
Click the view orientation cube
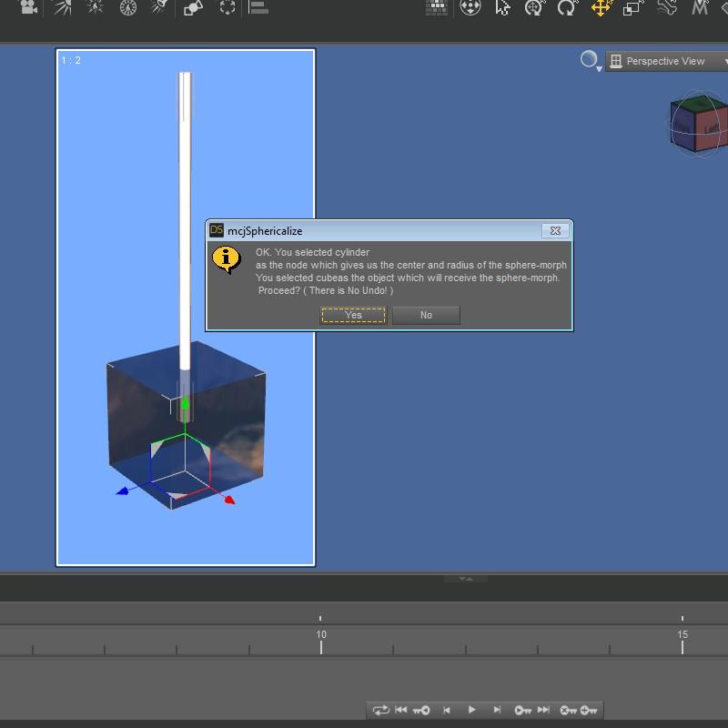(x=699, y=123)
